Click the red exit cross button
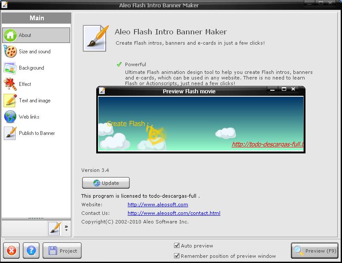 click(x=12, y=251)
